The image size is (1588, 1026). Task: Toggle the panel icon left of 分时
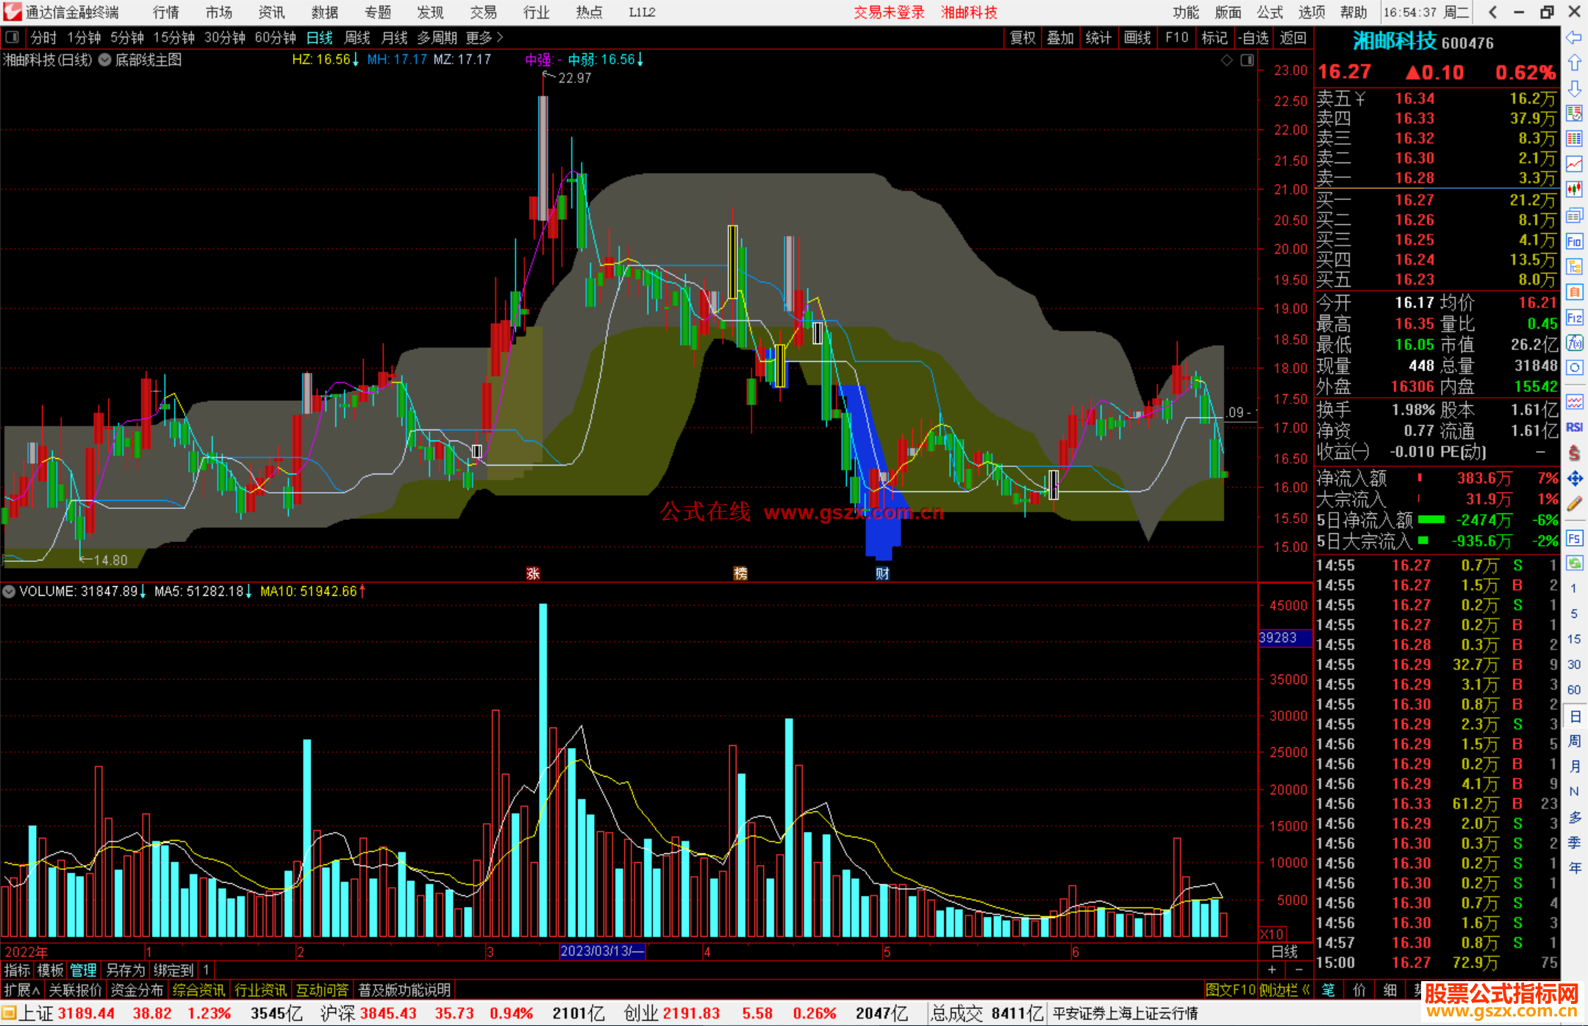(x=12, y=38)
